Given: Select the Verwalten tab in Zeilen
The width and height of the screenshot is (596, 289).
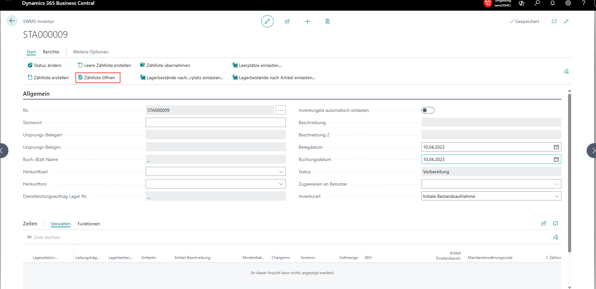Looking at the screenshot, I should coord(61,224).
